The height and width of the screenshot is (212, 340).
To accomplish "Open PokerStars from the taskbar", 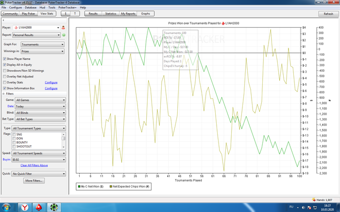I will [39, 208].
